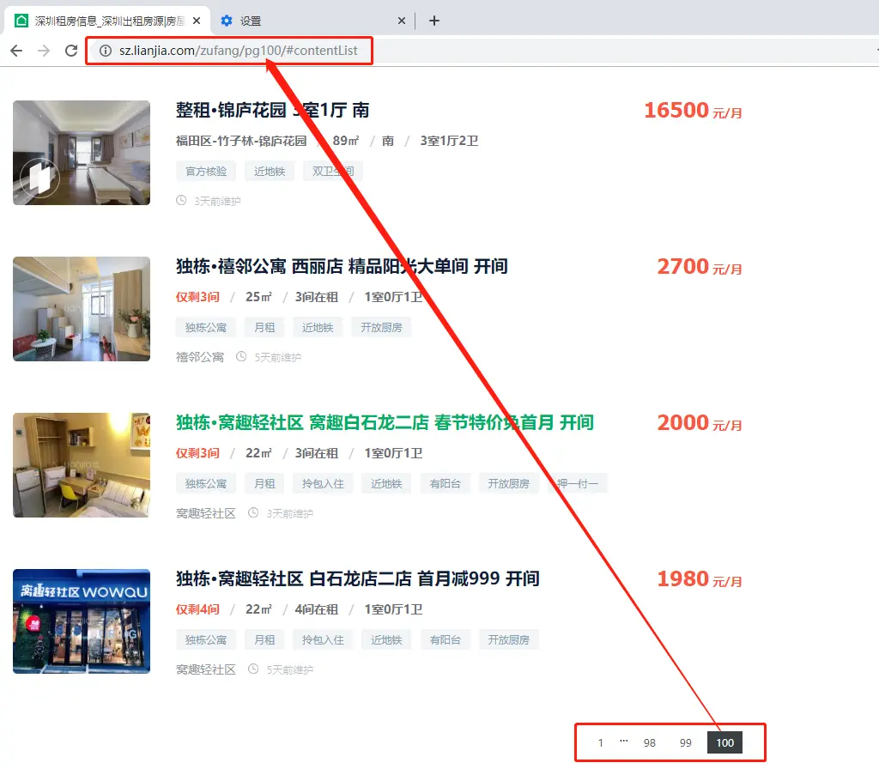Click the 福田区-竹子林-锦庐花园 location link
879x775 pixels.
pos(241,141)
